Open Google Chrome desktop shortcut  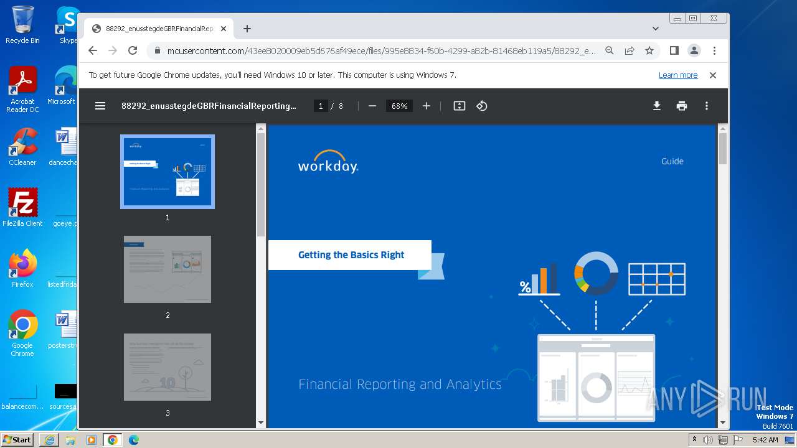tap(22, 334)
